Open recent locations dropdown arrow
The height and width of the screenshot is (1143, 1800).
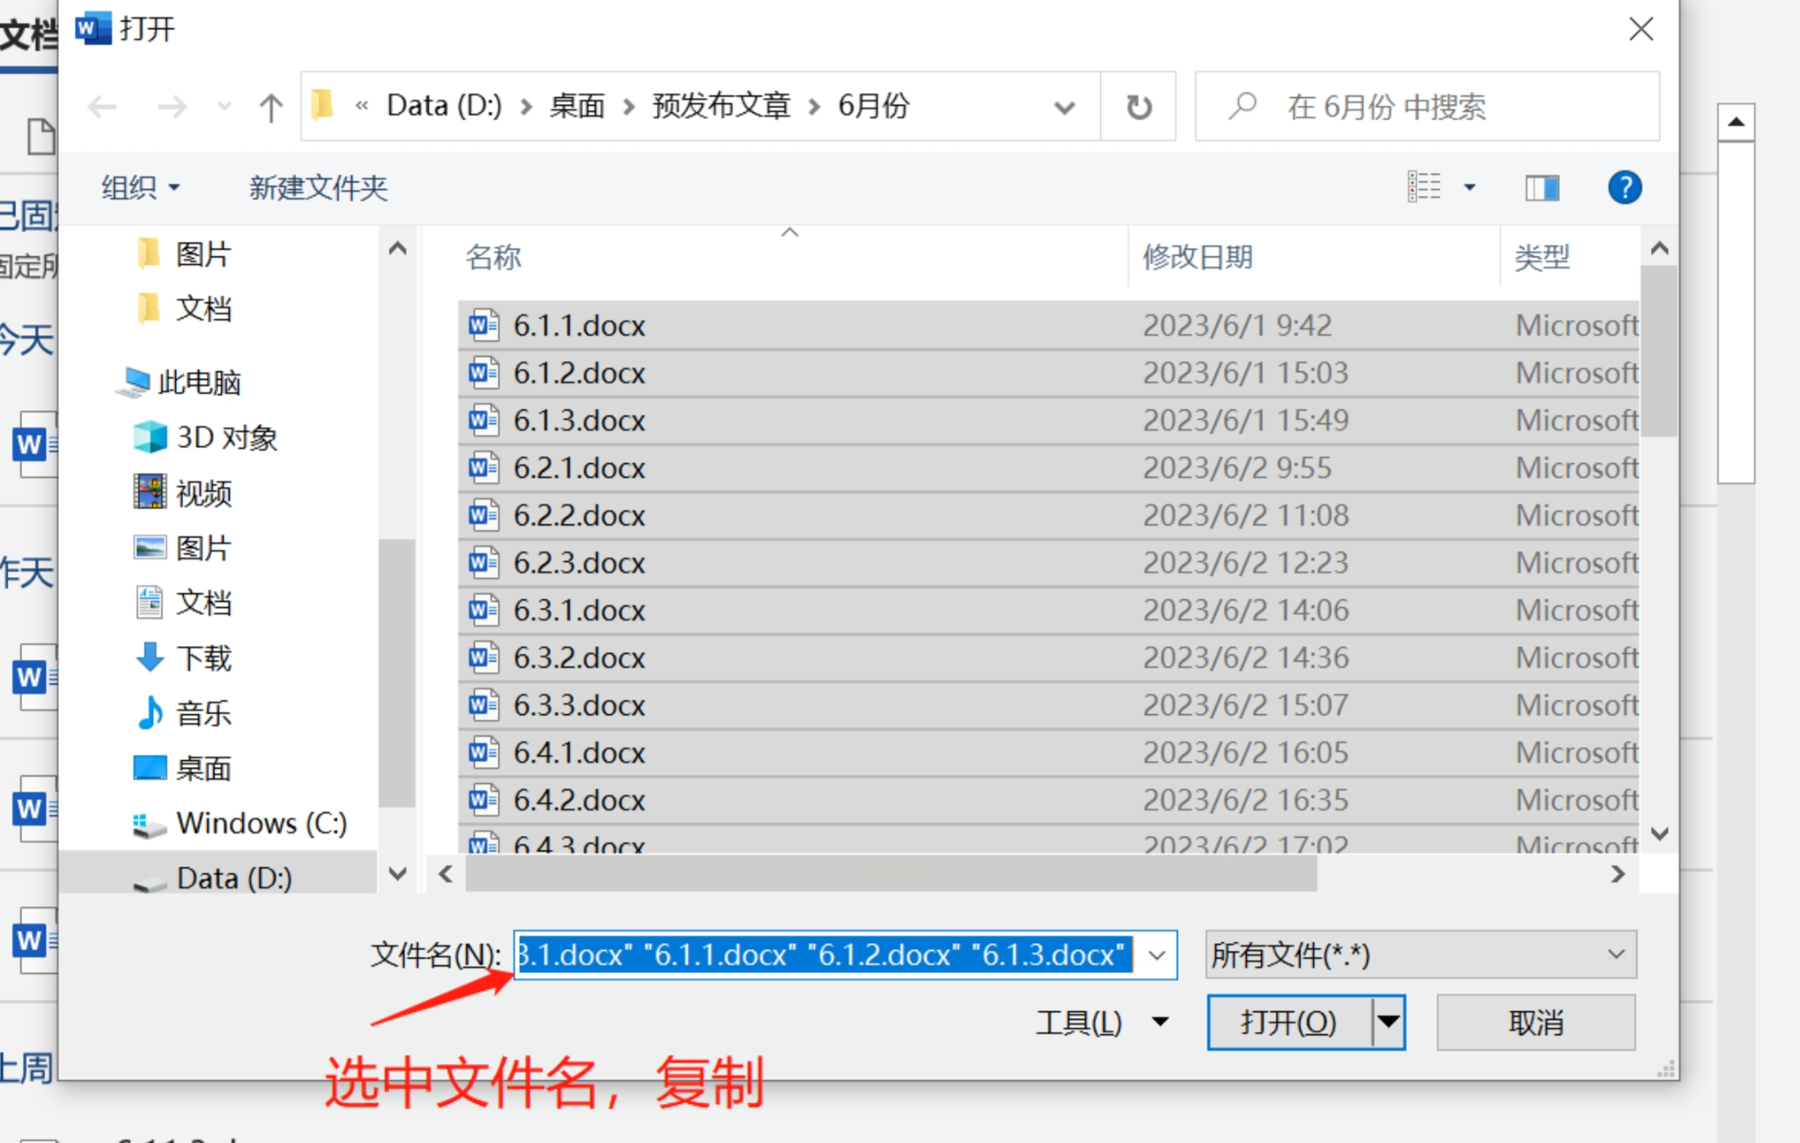tap(224, 107)
